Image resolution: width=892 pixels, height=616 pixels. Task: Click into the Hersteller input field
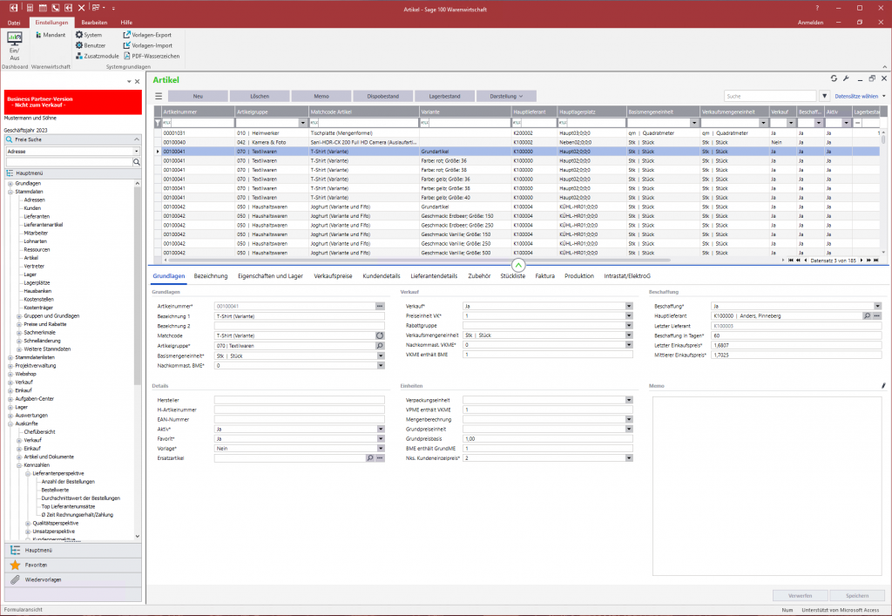tap(299, 400)
